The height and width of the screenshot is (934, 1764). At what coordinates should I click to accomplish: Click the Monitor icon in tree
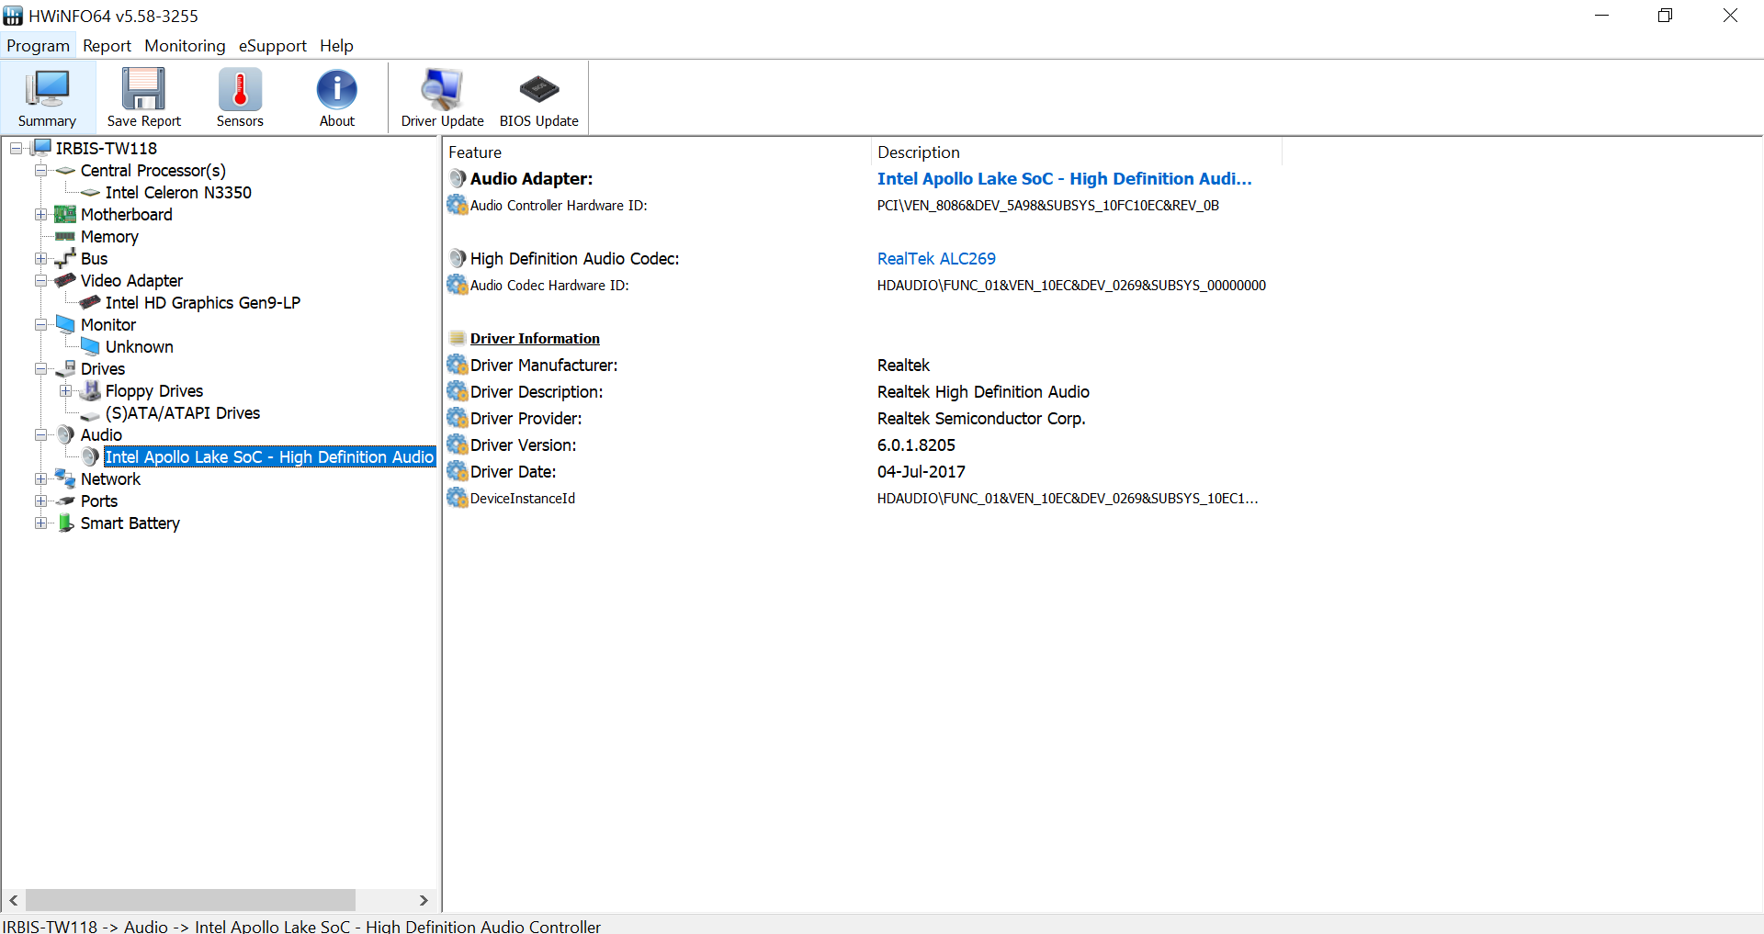[65, 324]
